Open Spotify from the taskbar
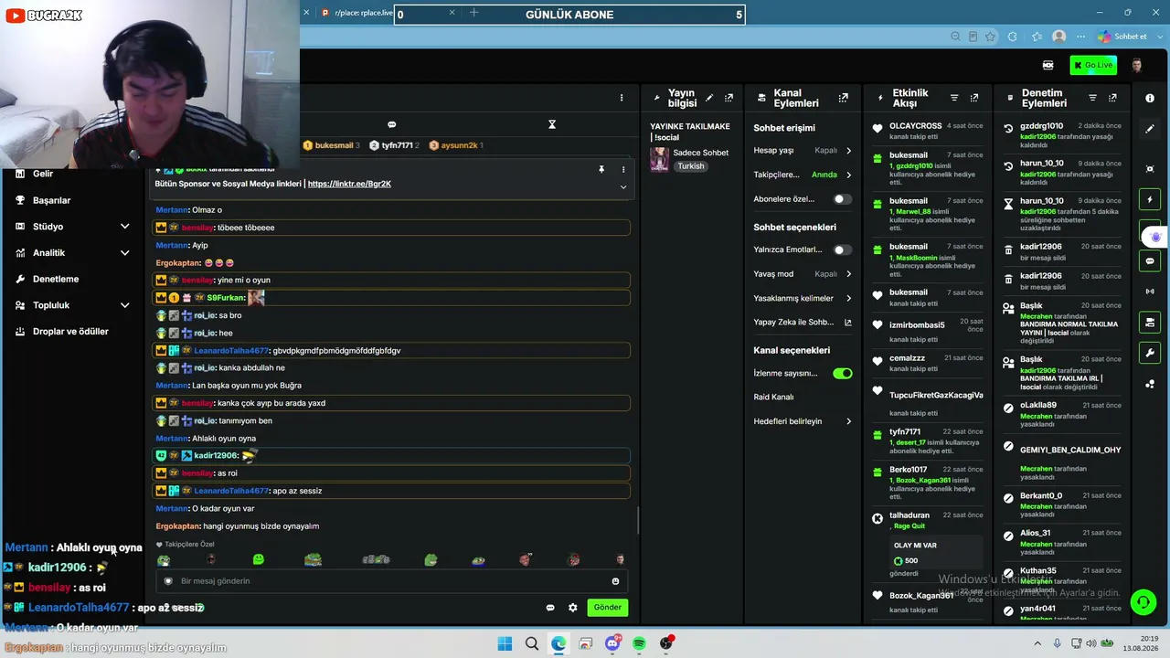 pyautogui.click(x=639, y=643)
